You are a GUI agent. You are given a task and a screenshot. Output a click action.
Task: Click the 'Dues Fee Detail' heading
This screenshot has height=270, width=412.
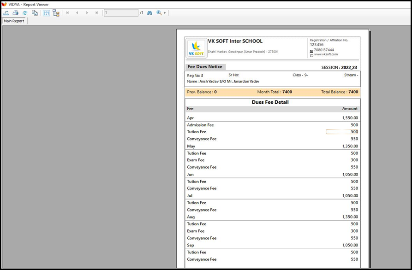(270, 102)
